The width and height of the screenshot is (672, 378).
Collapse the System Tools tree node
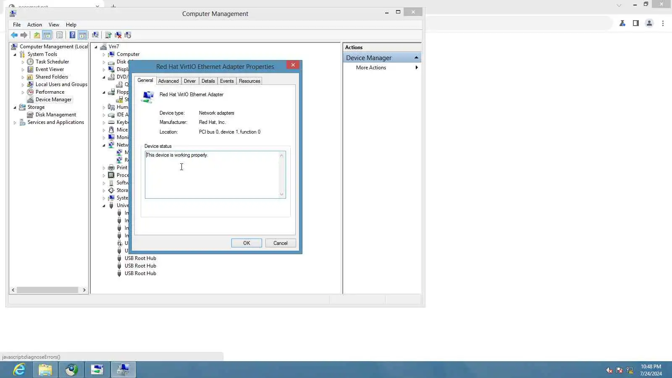coord(15,55)
